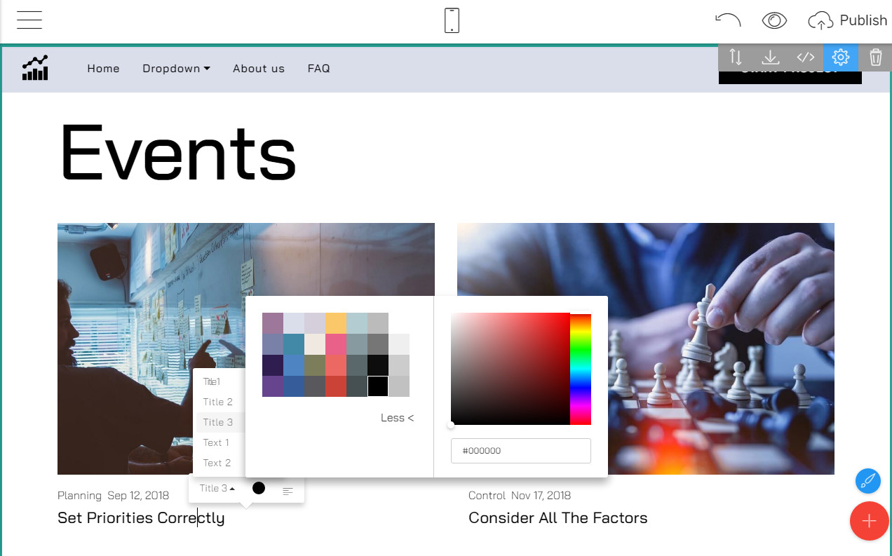Open block settings gear icon

[841, 57]
